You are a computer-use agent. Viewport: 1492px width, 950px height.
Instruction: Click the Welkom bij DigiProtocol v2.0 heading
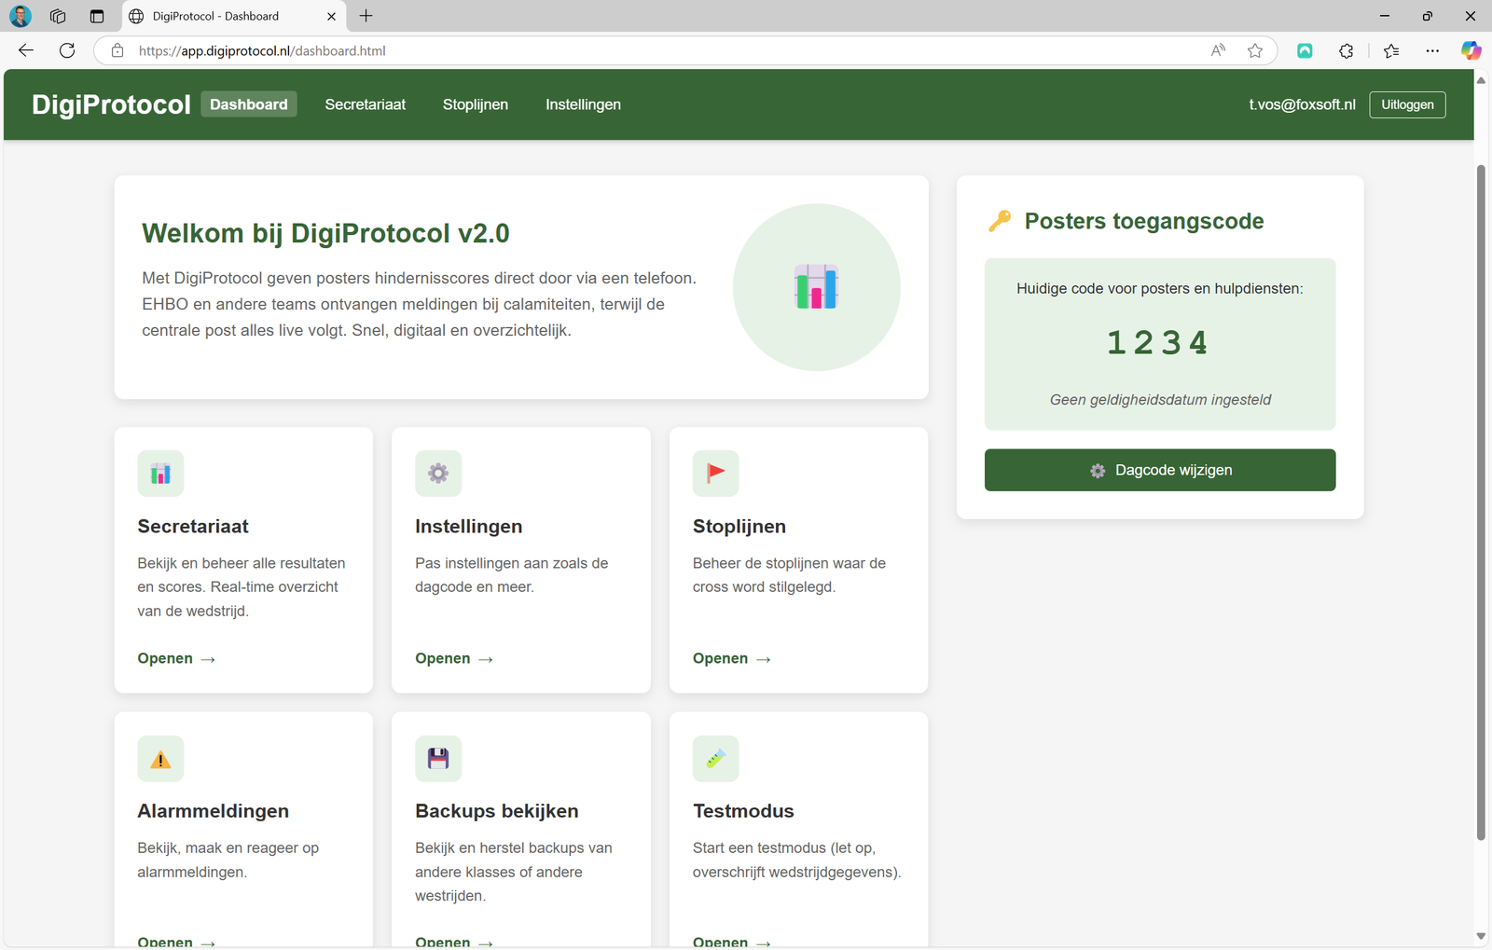[325, 233]
